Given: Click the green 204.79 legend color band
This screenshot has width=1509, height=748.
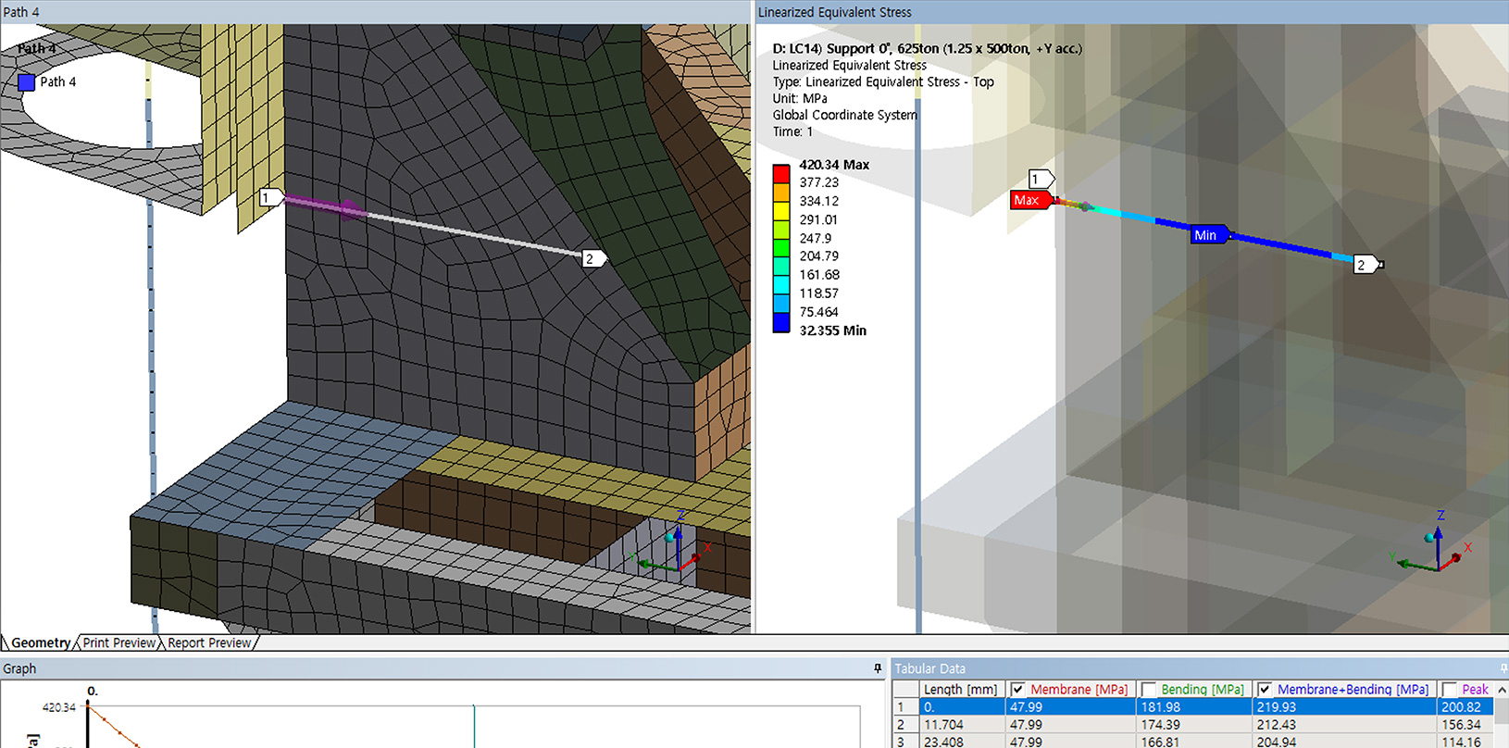Looking at the screenshot, I should [781, 247].
